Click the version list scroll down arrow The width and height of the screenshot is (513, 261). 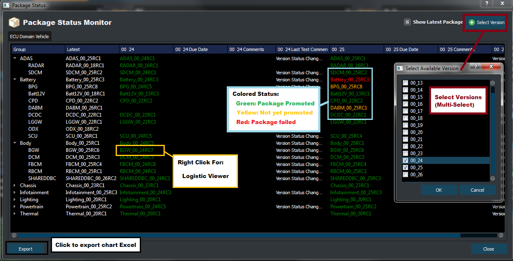(x=493, y=178)
